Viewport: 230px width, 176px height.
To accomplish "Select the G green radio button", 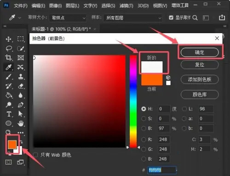I will [x=144, y=149].
